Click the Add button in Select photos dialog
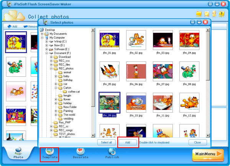 [x=128, y=142]
